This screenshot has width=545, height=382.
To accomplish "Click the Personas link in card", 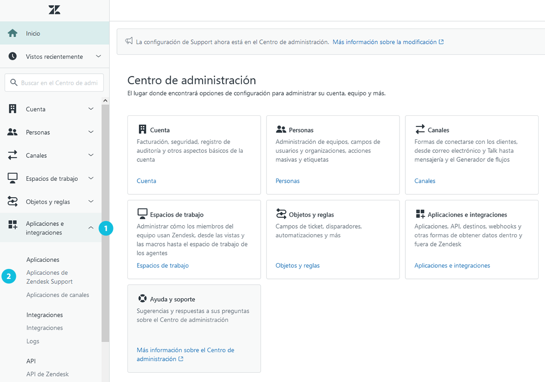I will pos(287,181).
